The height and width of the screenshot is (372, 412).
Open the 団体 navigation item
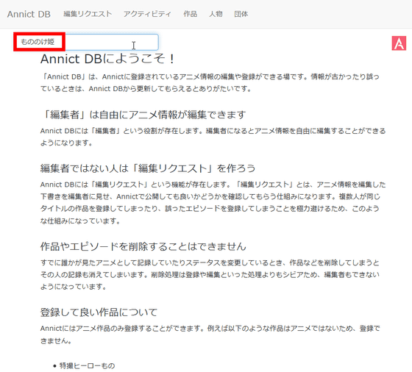241,14
